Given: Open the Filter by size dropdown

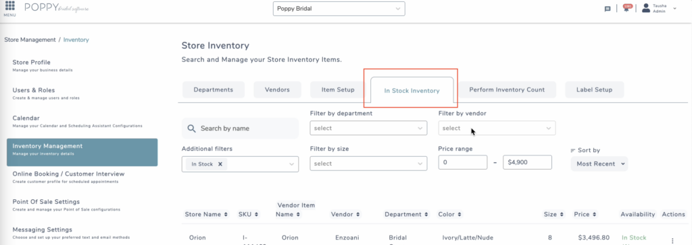Looking at the screenshot, I should click(x=368, y=163).
